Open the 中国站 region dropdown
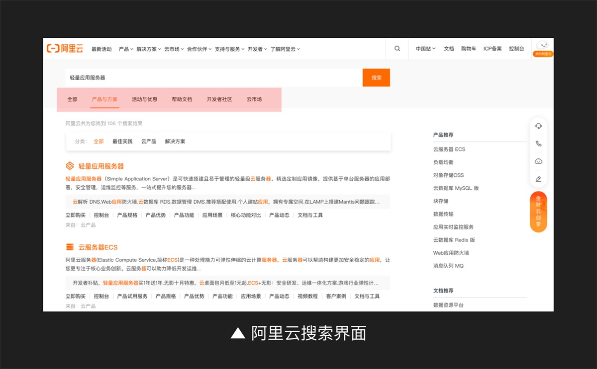Screen dimensions: 597x369 [425, 49]
